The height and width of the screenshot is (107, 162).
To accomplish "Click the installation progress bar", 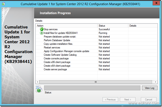I will (92, 88).
